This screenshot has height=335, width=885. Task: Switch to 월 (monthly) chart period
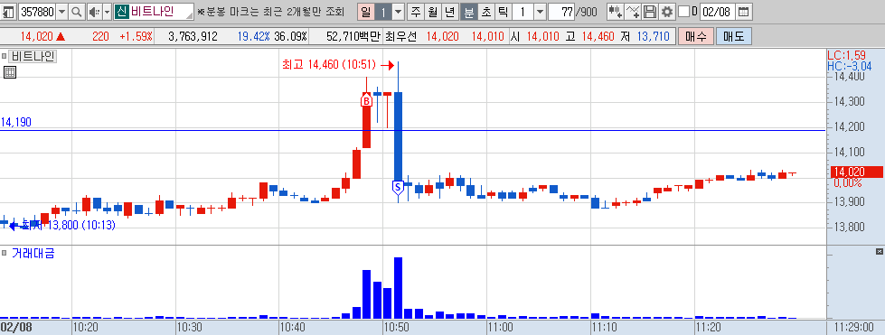[x=433, y=11]
